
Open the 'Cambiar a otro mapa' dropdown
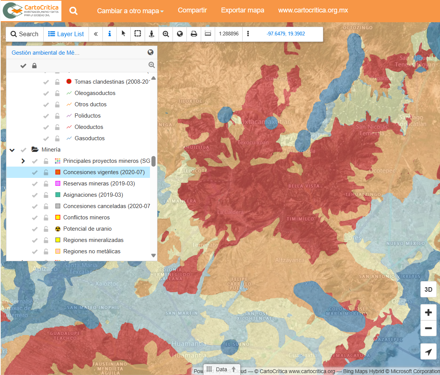(130, 11)
